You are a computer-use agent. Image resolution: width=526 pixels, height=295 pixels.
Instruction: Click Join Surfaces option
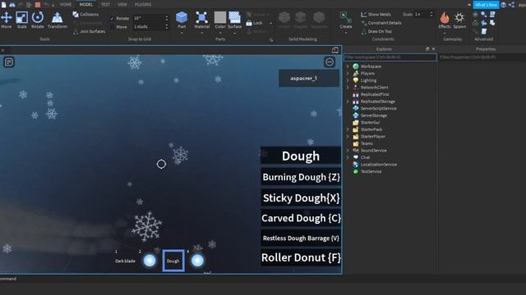pos(89,31)
